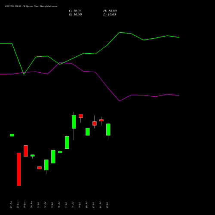Click the open value 'O: 10.80'
215x215 pixels.
(75, 15)
